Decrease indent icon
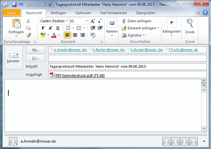The image size is (211, 149). (x=93, y=28)
